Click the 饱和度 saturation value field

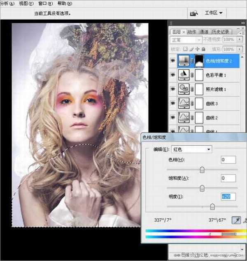(x=228, y=178)
